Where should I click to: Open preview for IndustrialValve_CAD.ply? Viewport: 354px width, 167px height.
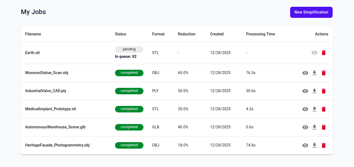pyautogui.click(x=305, y=91)
